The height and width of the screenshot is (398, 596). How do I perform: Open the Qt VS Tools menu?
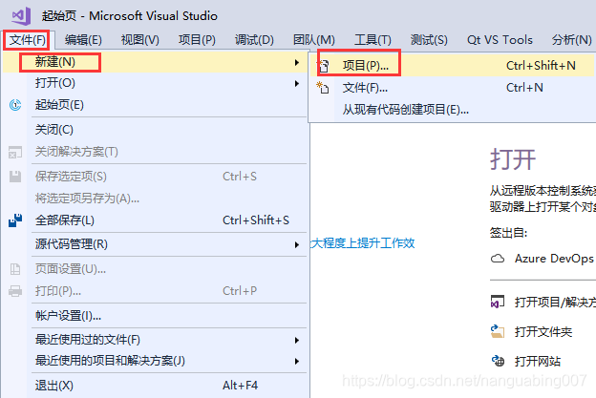click(x=500, y=40)
